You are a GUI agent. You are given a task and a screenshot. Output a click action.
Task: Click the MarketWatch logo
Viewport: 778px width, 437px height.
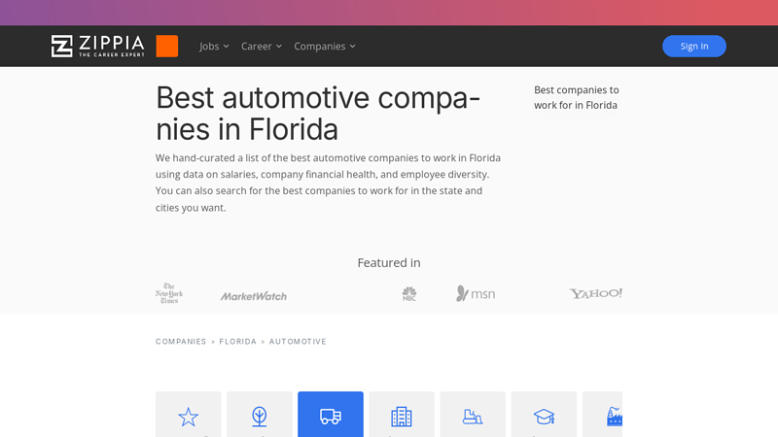click(x=254, y=296)
